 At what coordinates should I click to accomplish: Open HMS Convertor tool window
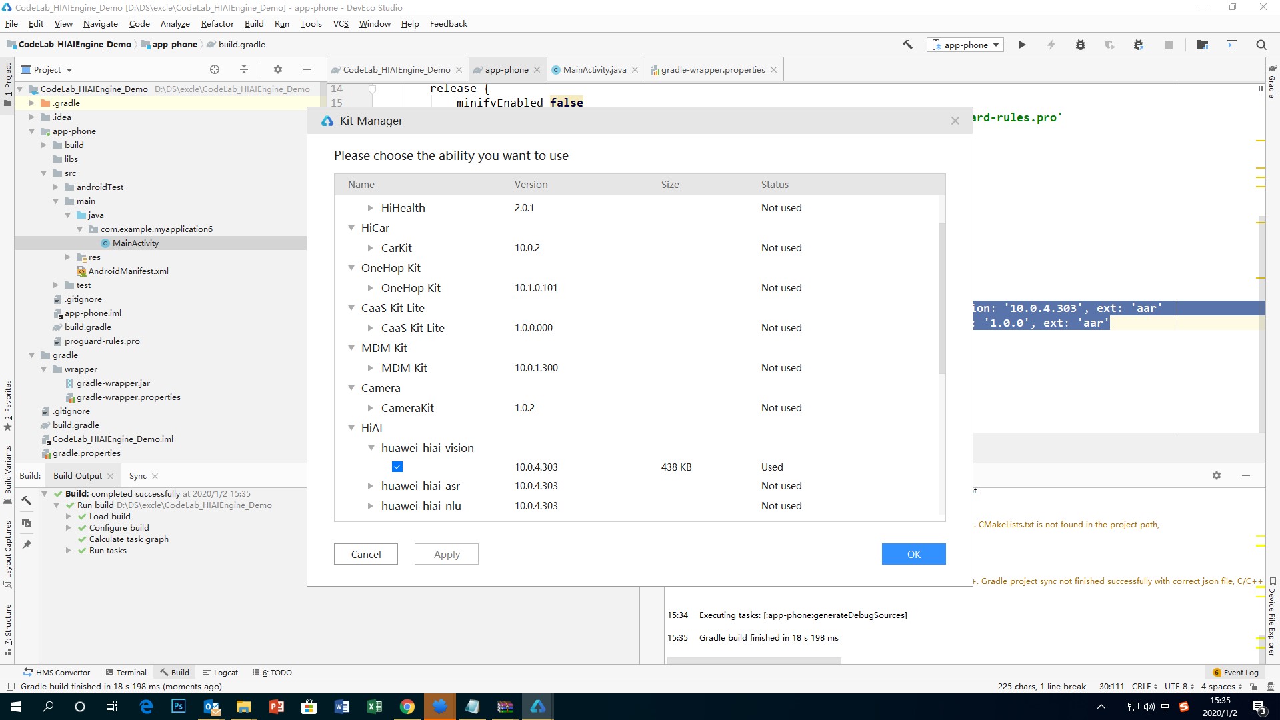57,672
